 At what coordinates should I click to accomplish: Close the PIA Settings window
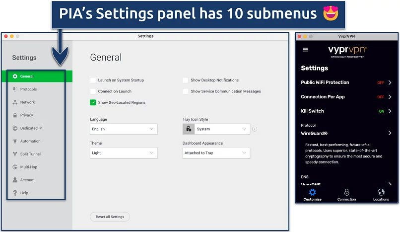[x=6, y=36]
